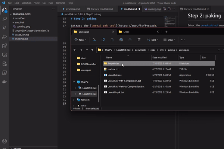Select the UnrealPak.exe file

coord(115,75)
